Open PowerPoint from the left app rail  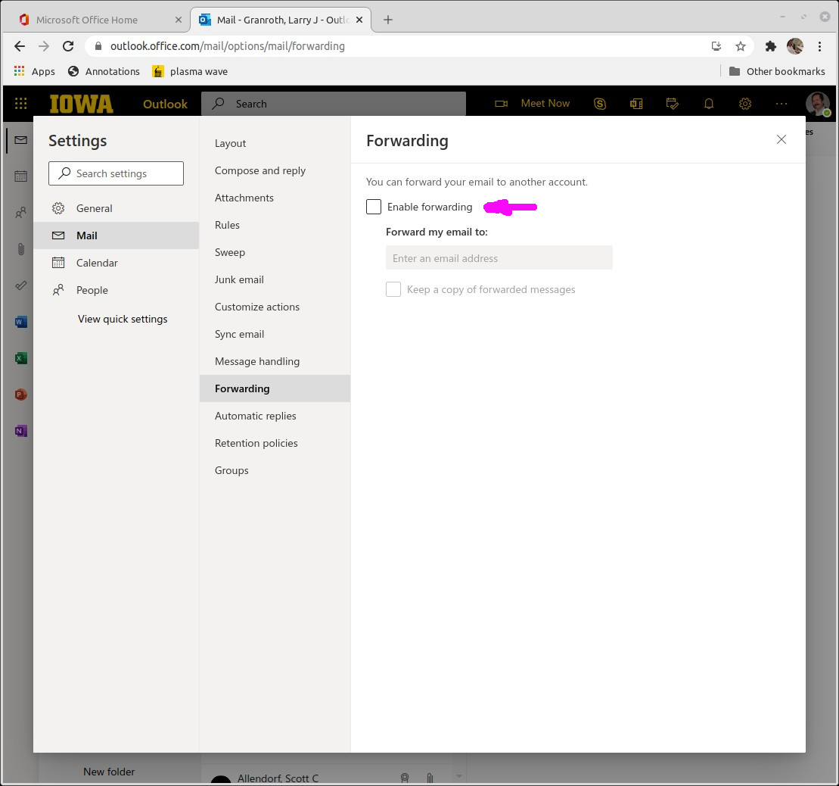(21, 395)
